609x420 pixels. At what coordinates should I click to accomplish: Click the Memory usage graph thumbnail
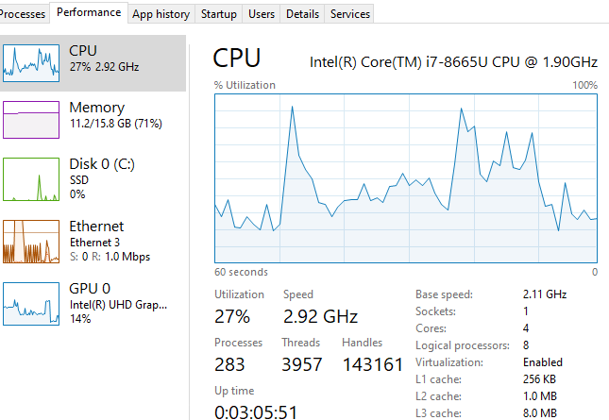tap(33, 121)
